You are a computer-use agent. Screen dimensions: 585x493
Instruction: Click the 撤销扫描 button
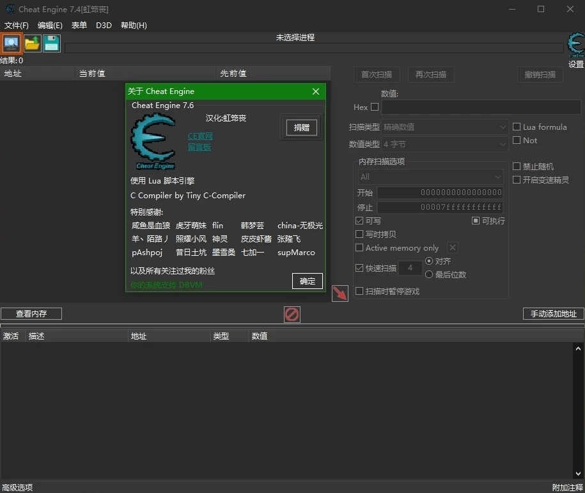(540, 75)
